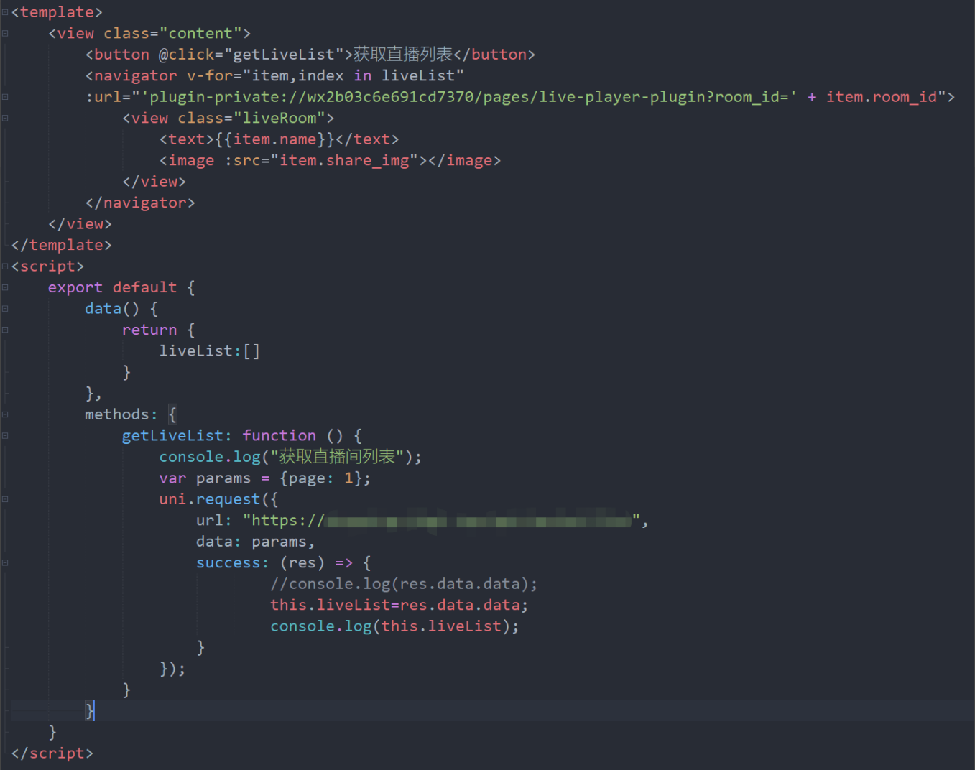
Task: Click the var params = {page: 1} line
Action: (265, 478)
